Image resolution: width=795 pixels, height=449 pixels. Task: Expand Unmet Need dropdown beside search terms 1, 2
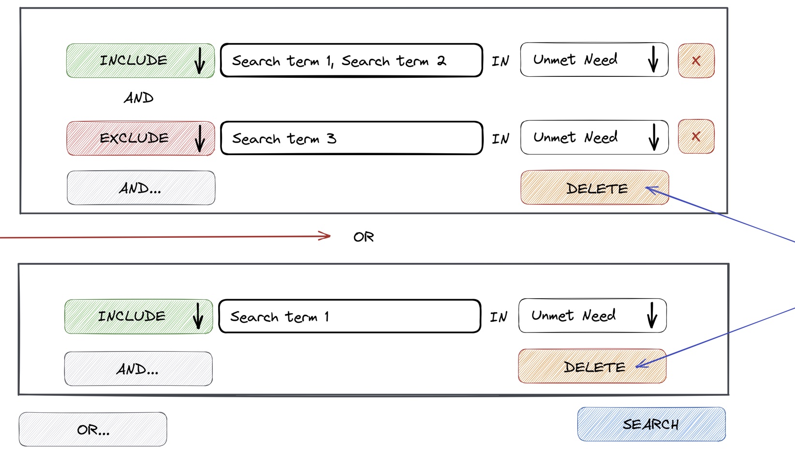click(594, 60)
